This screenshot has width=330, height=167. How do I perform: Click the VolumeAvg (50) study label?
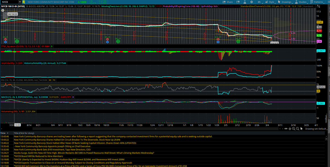click(10, 112)
